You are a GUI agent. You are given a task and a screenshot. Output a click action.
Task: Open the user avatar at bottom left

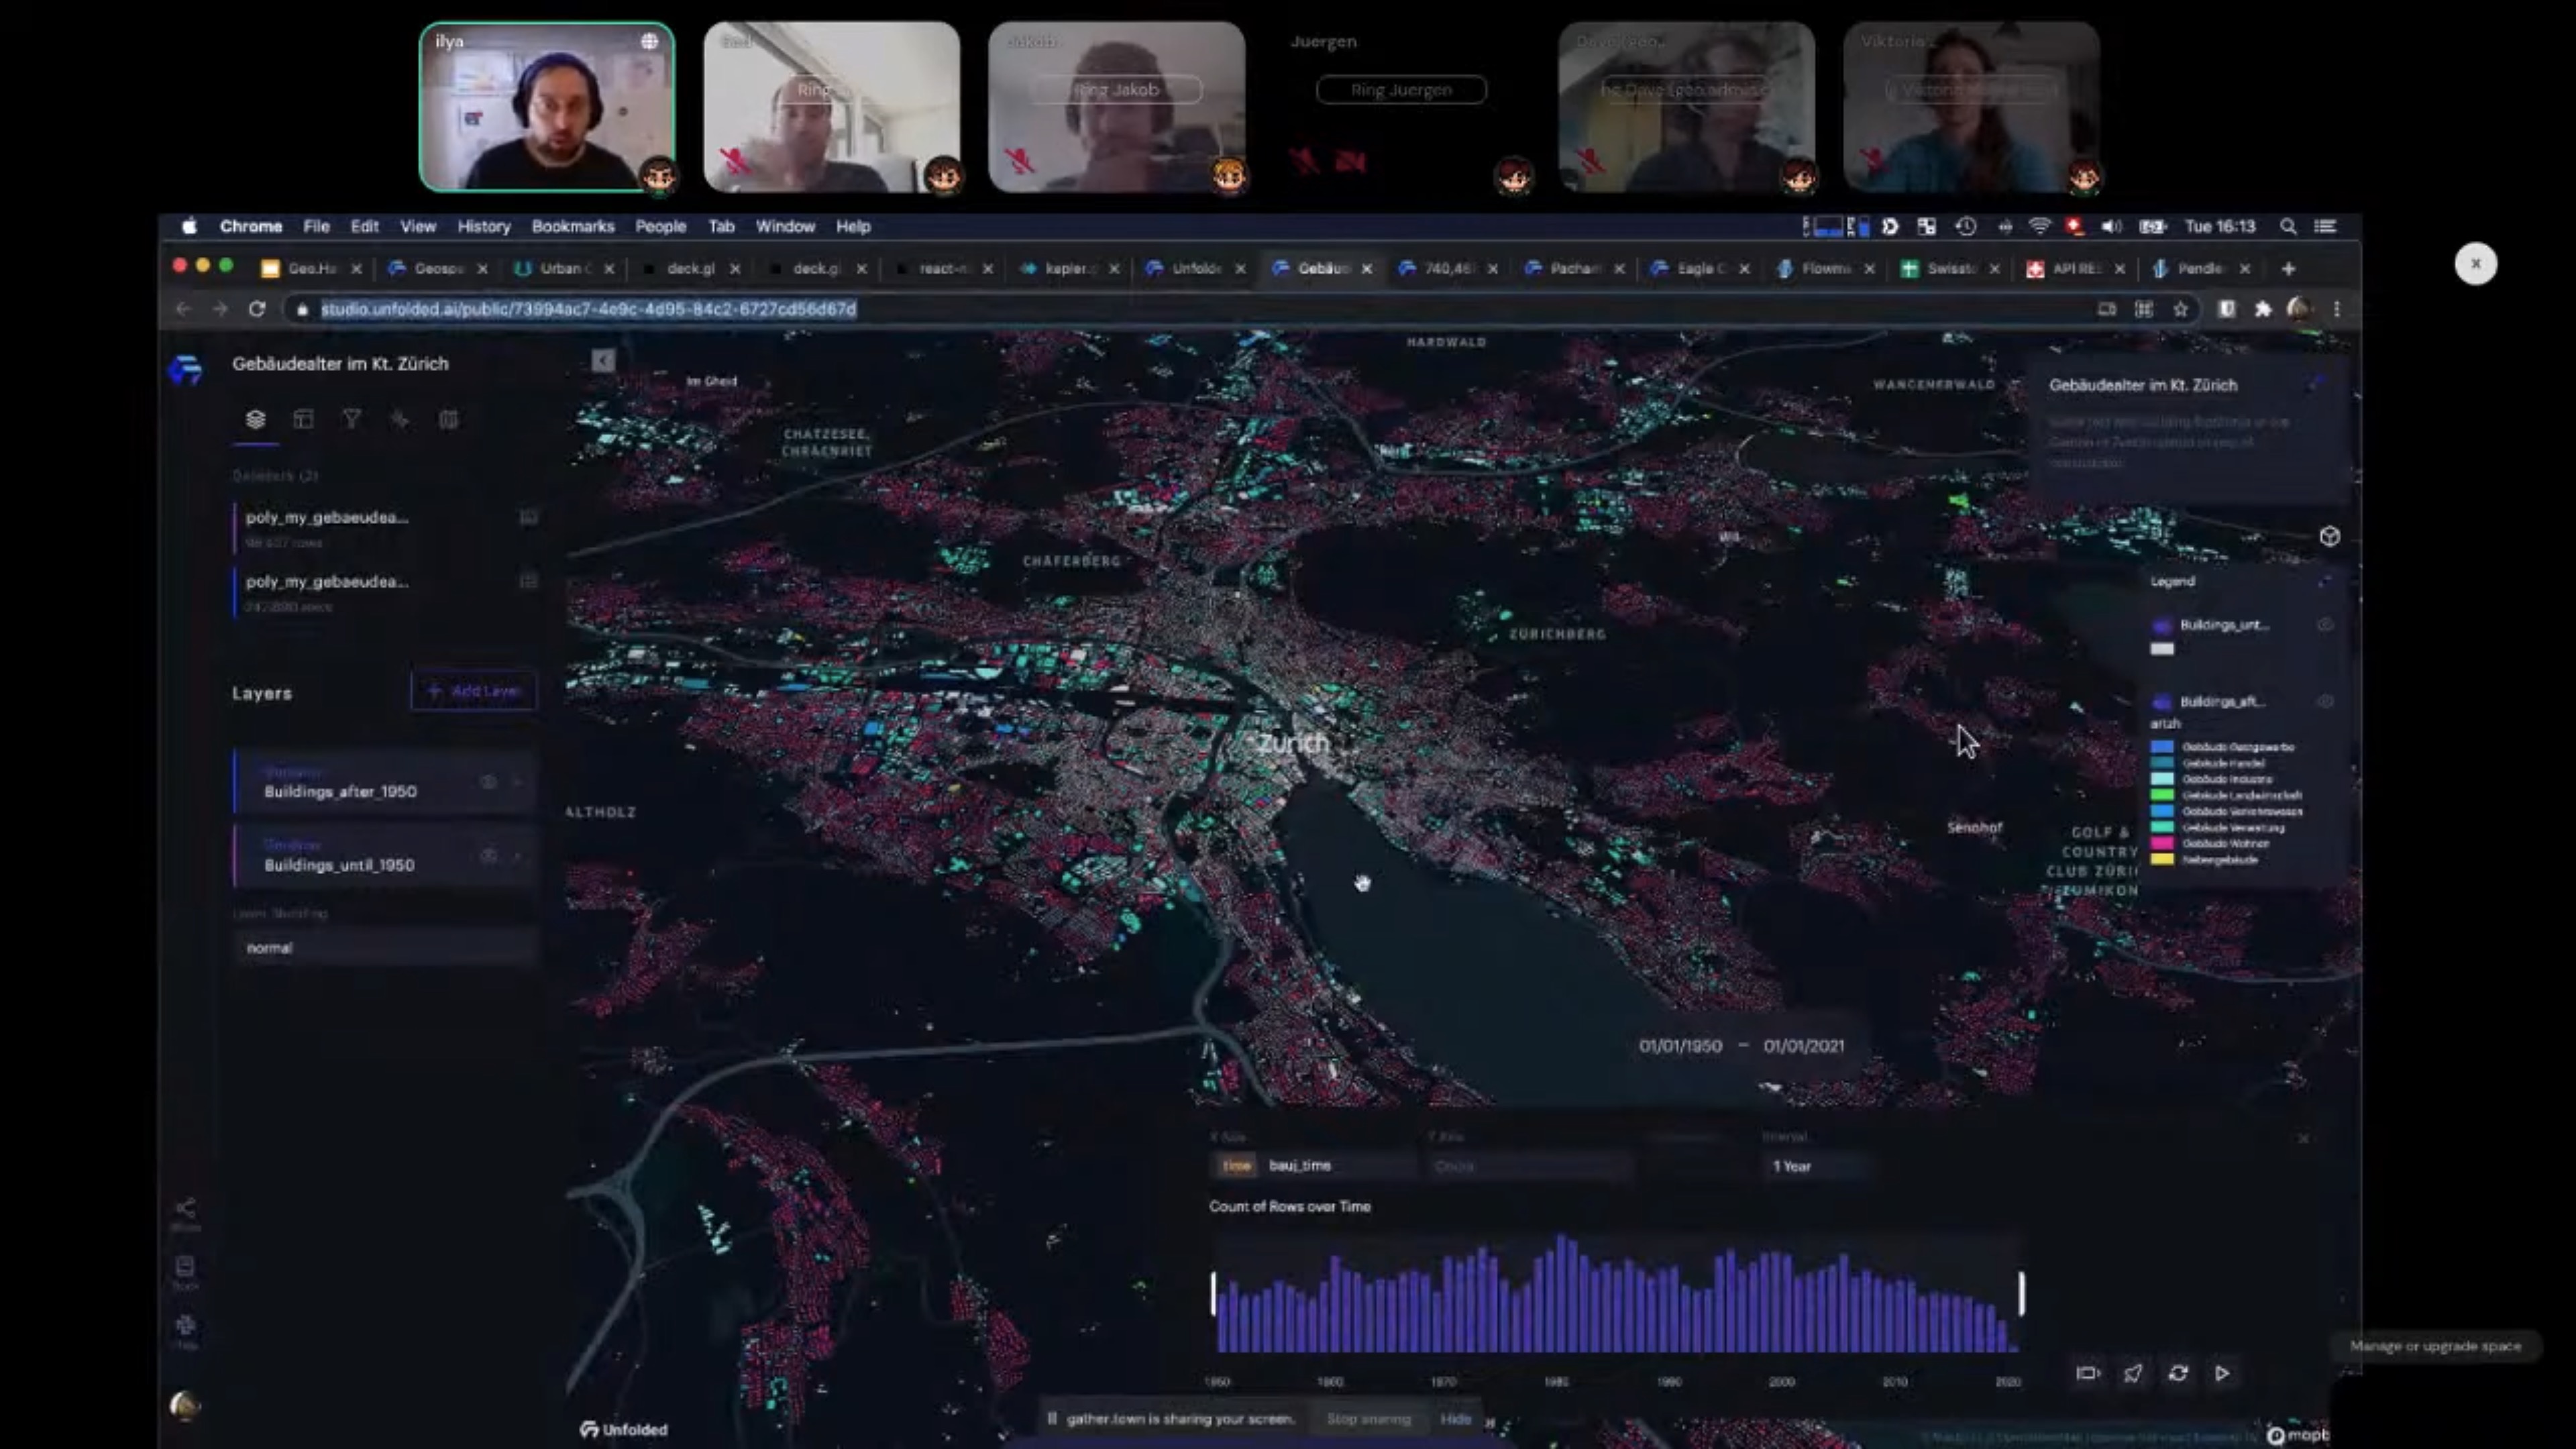(185, 1406)
